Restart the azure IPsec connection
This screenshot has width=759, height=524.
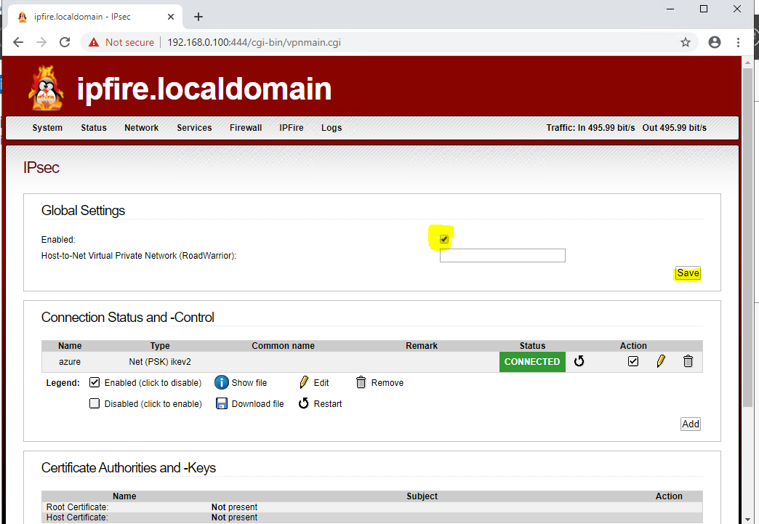point(579,361)
